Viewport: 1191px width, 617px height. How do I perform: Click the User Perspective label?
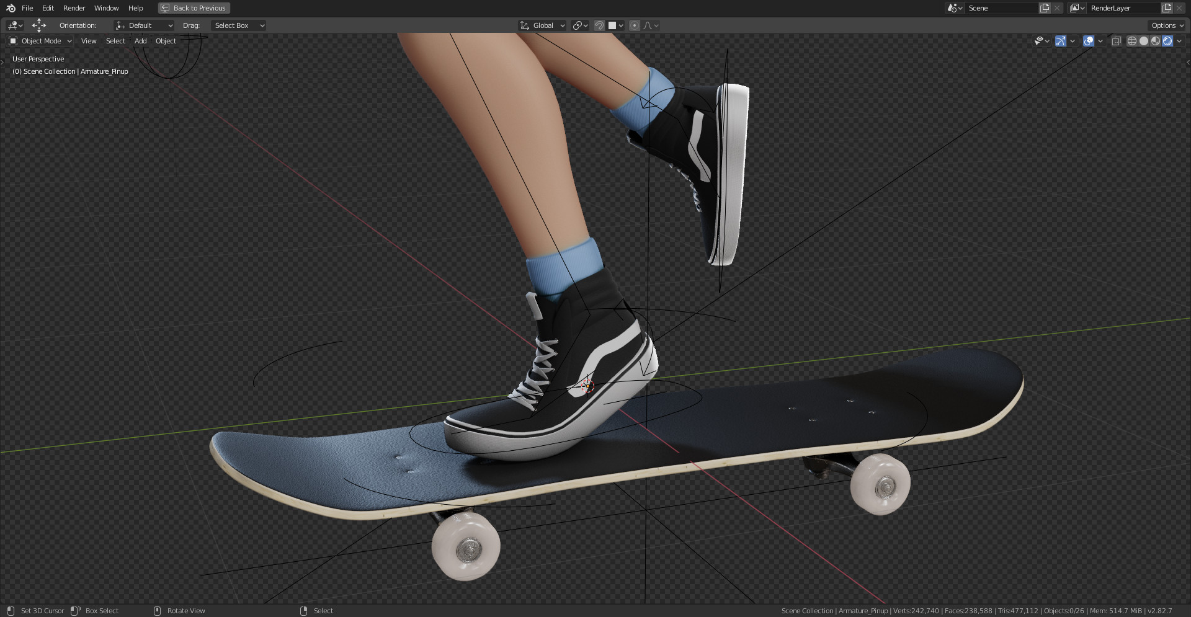(x=38, y=59)
